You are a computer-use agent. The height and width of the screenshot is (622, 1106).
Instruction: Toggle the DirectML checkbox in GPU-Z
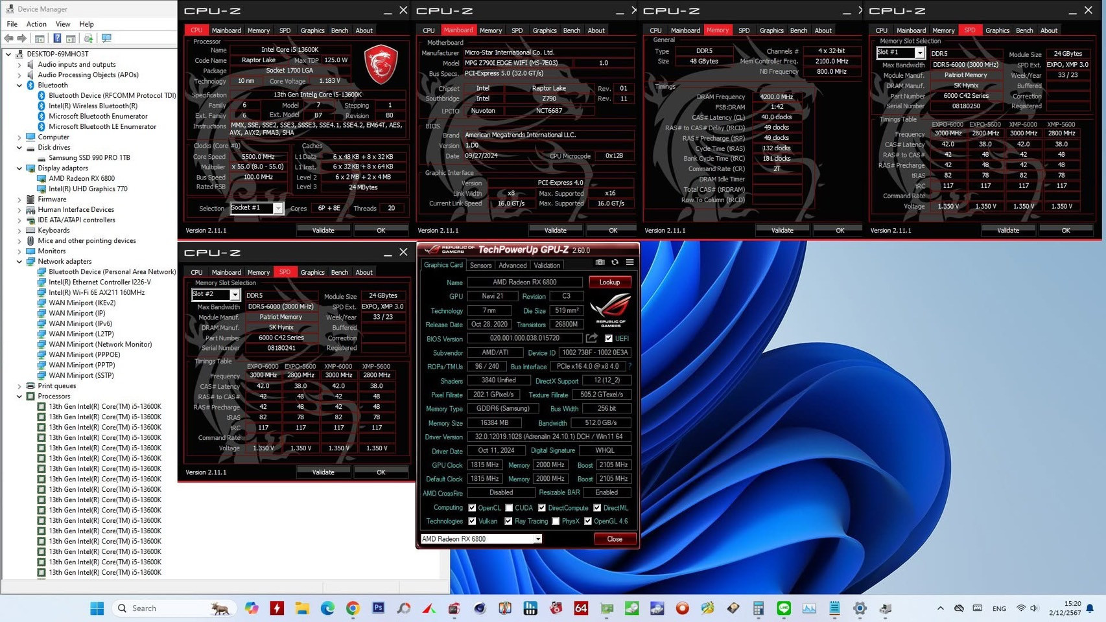pyautogui.click(x=597, y=508)
